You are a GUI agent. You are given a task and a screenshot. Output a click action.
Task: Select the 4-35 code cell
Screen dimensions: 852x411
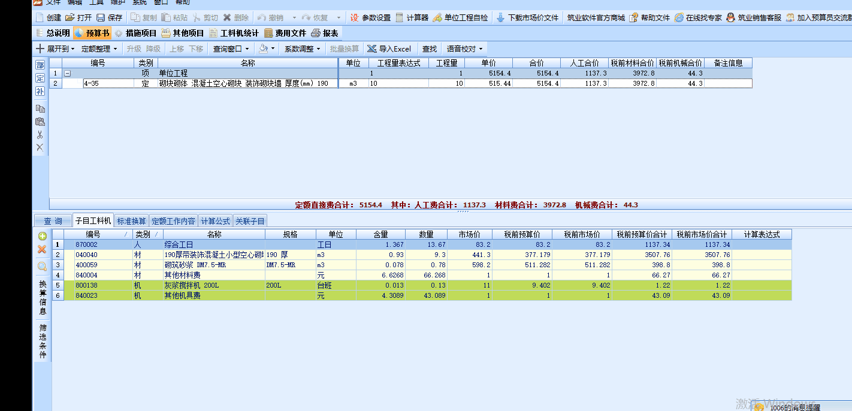click(x=108, y=84)
